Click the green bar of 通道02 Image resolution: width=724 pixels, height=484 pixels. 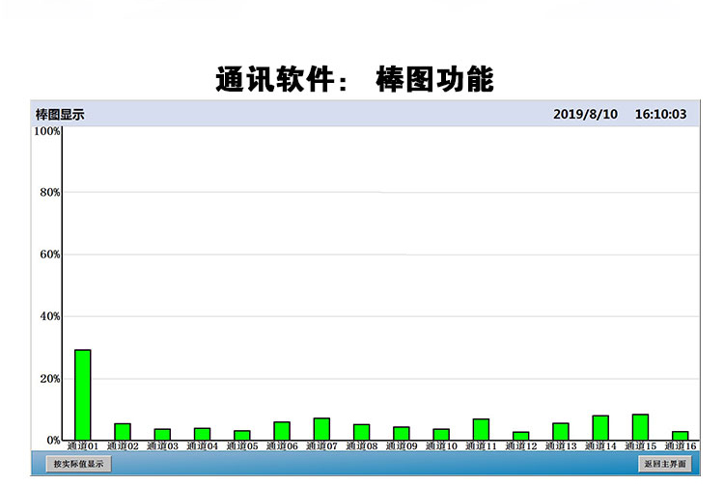pyautogui.click(x=123, y=432)
